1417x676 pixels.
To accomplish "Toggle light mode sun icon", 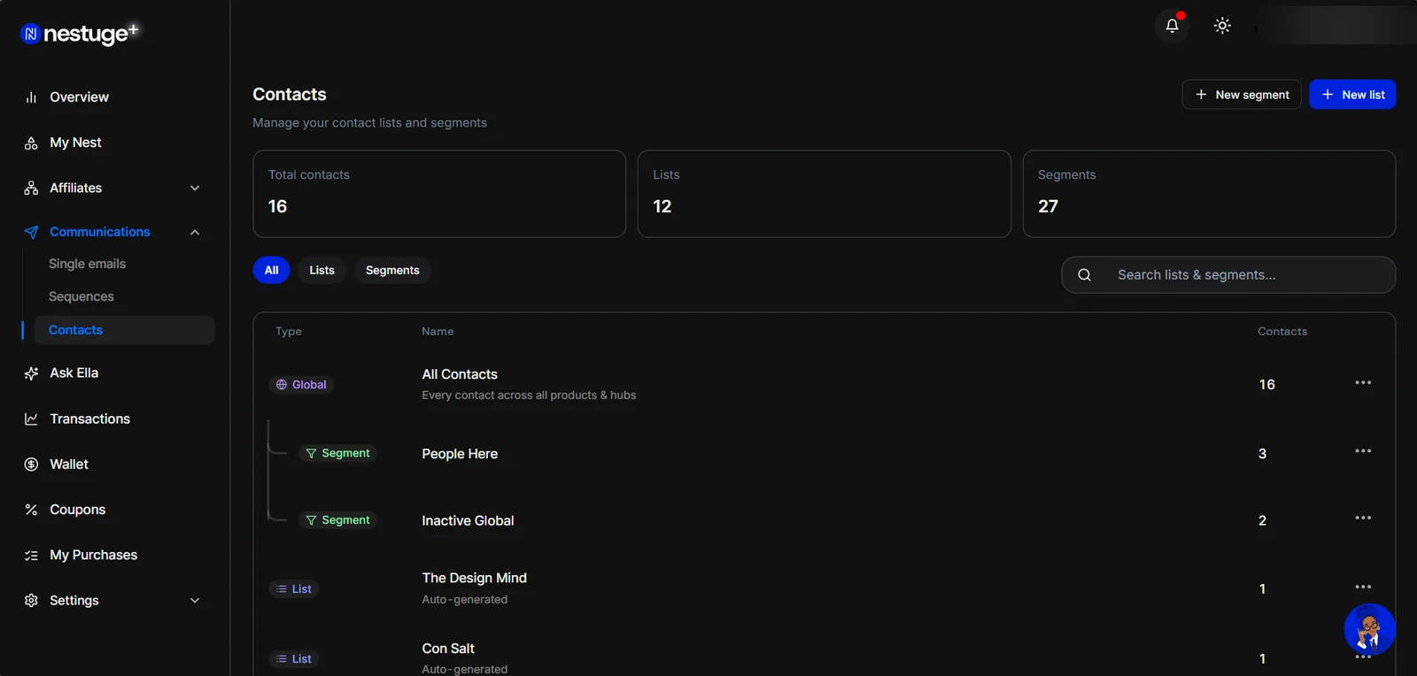I will [x=1222, y=26].
